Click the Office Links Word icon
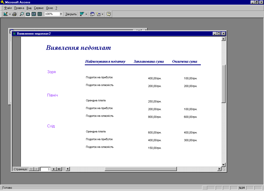The image size is (264, 191). pyautogui.click(x=82, y=14)
